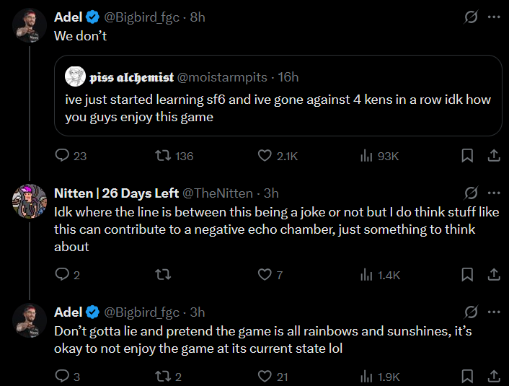Like Nitten's tweet with 7 likes
This screenshot has width=509, height=386.
pos(265,274)
